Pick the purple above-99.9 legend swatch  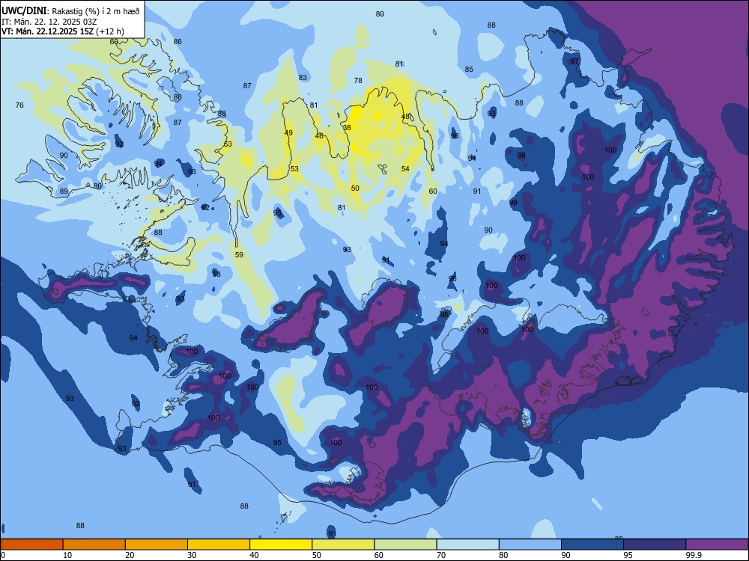(x=717, y=545)
